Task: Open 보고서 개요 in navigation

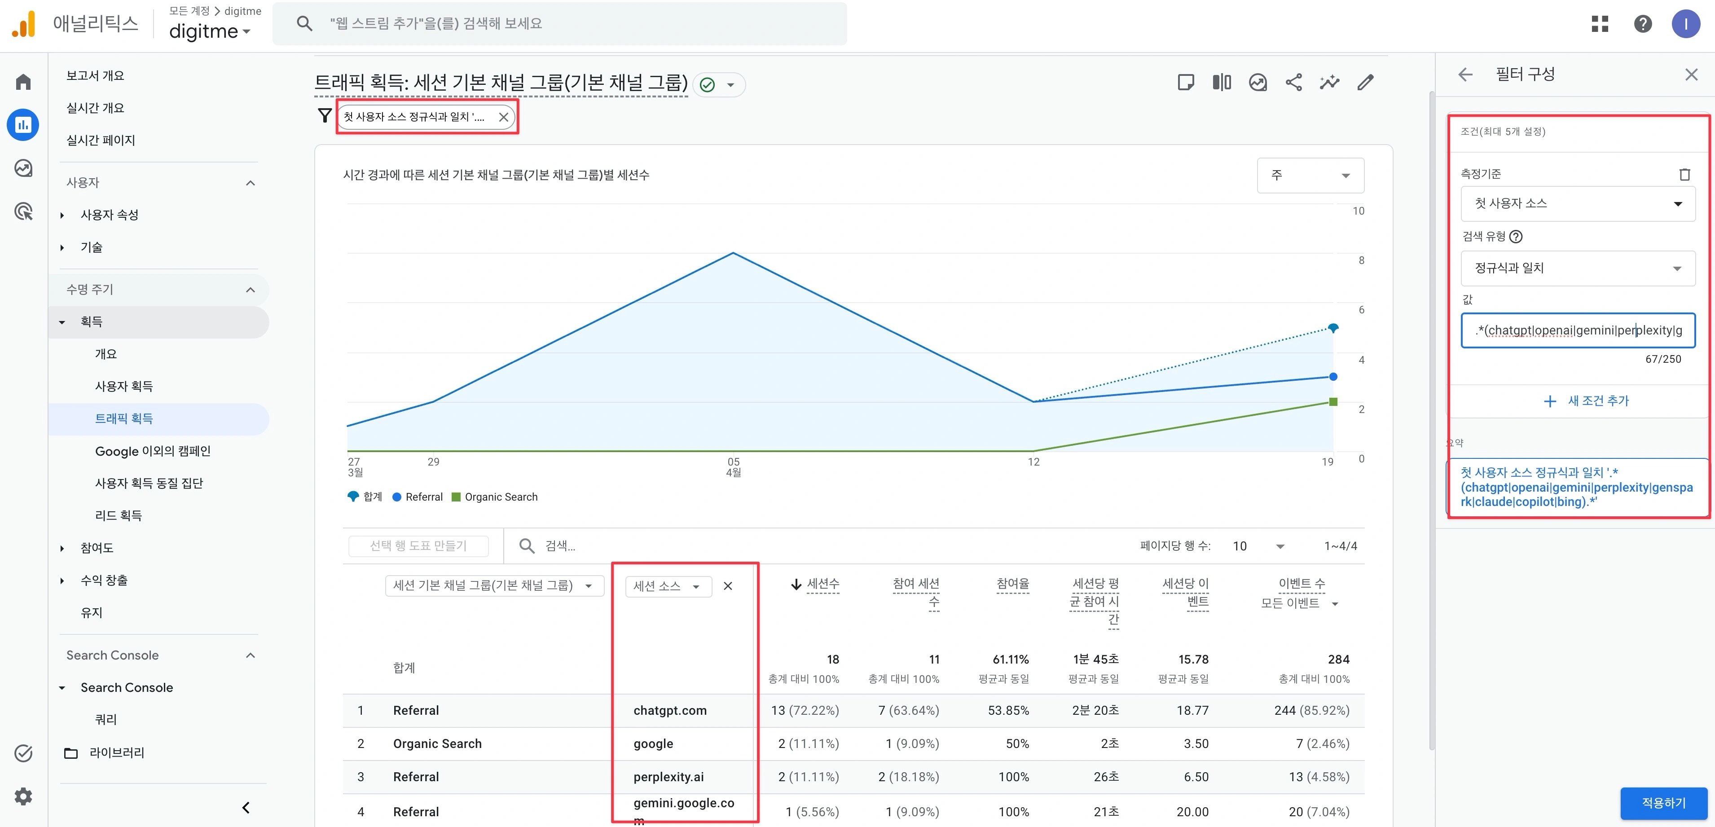Action: (95, 76)
